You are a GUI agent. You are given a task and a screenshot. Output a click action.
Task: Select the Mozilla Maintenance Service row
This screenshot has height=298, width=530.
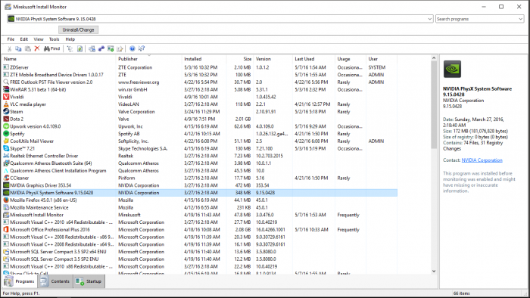pyautogui.click(x=200, y=207)
